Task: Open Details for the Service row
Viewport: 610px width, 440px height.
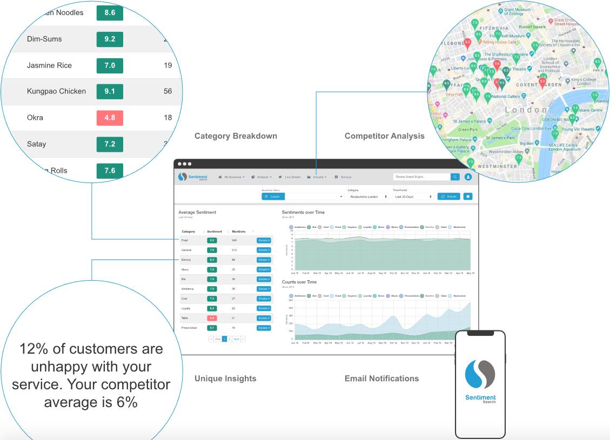Action: tap(264, 260)
